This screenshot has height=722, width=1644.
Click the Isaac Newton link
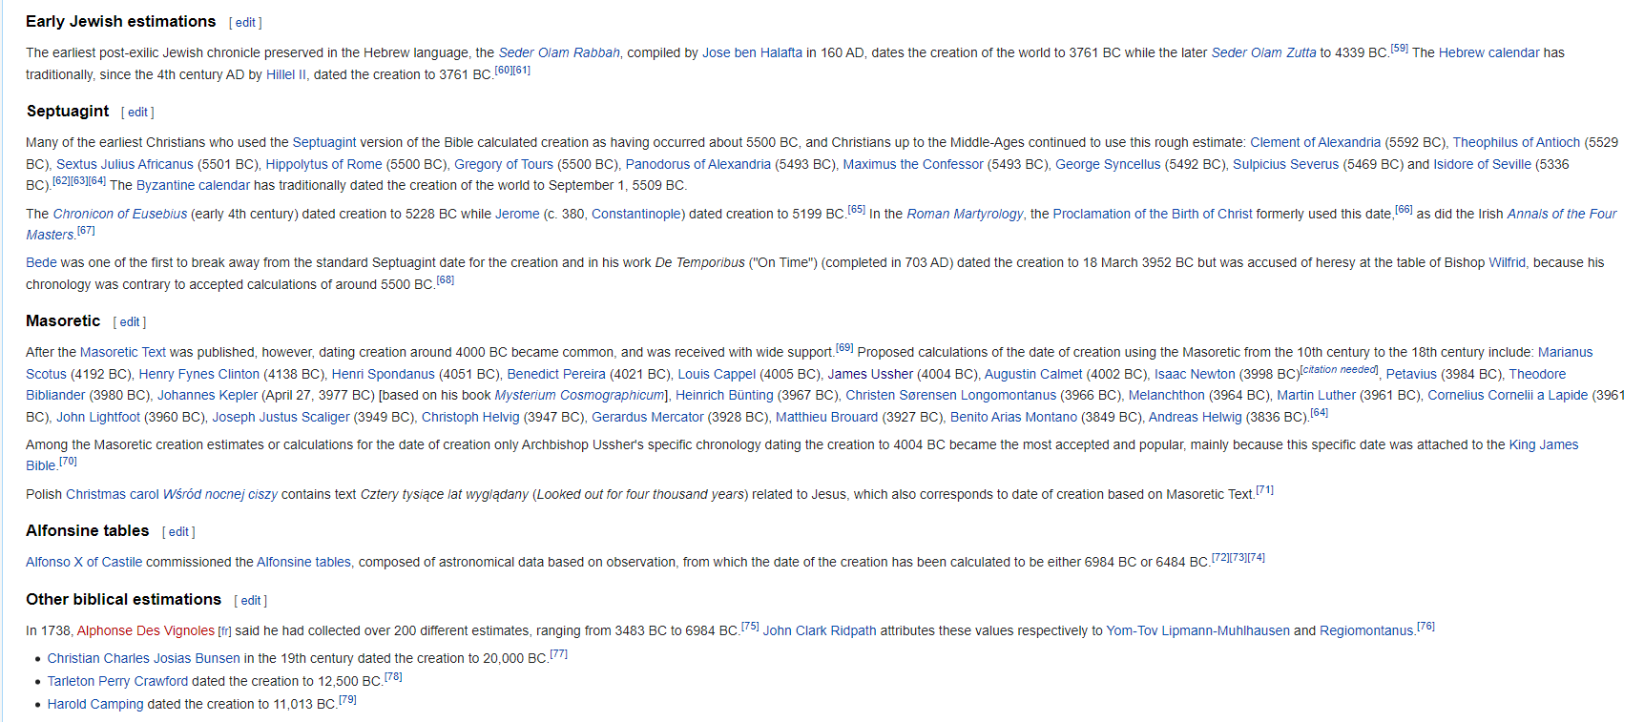click(x=1194, y=374)
